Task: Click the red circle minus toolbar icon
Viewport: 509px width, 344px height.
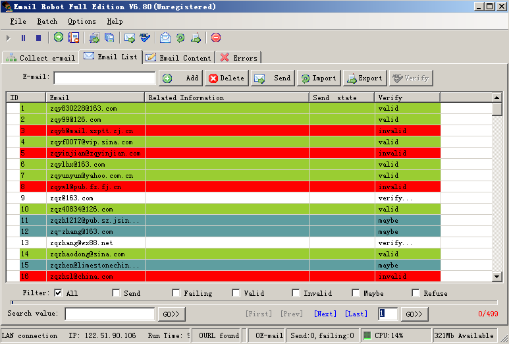Action: (x=216, y=38)
